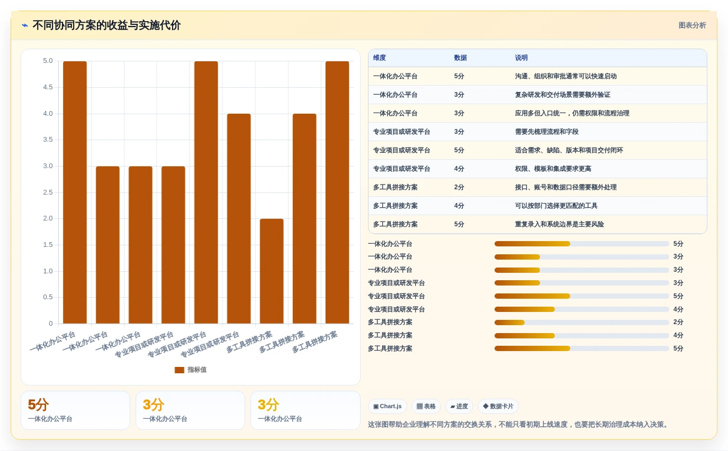Click 5分 in the 重复录入 table row
The image size is (728, 451).
(459, 225)
